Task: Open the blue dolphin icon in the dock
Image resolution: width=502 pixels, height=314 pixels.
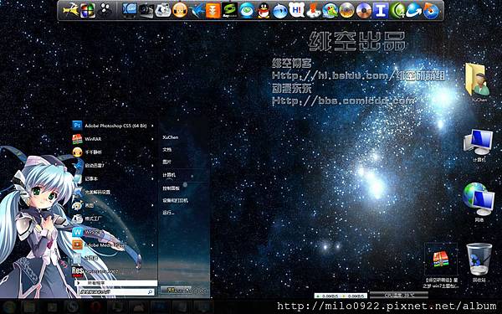Action: pos(280,10)
